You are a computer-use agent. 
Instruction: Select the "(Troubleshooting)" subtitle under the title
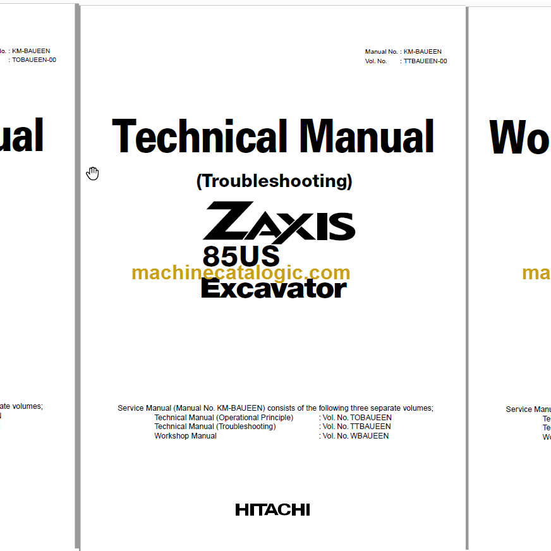point(274,181)
